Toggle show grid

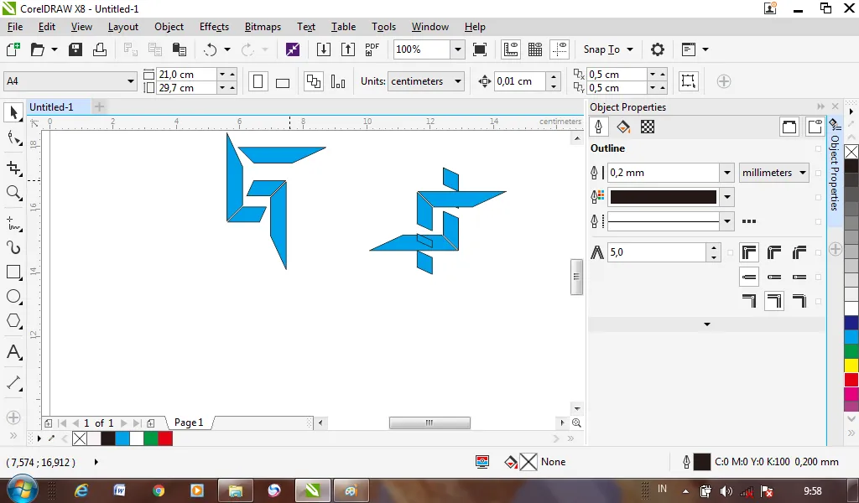coord(535,49)
